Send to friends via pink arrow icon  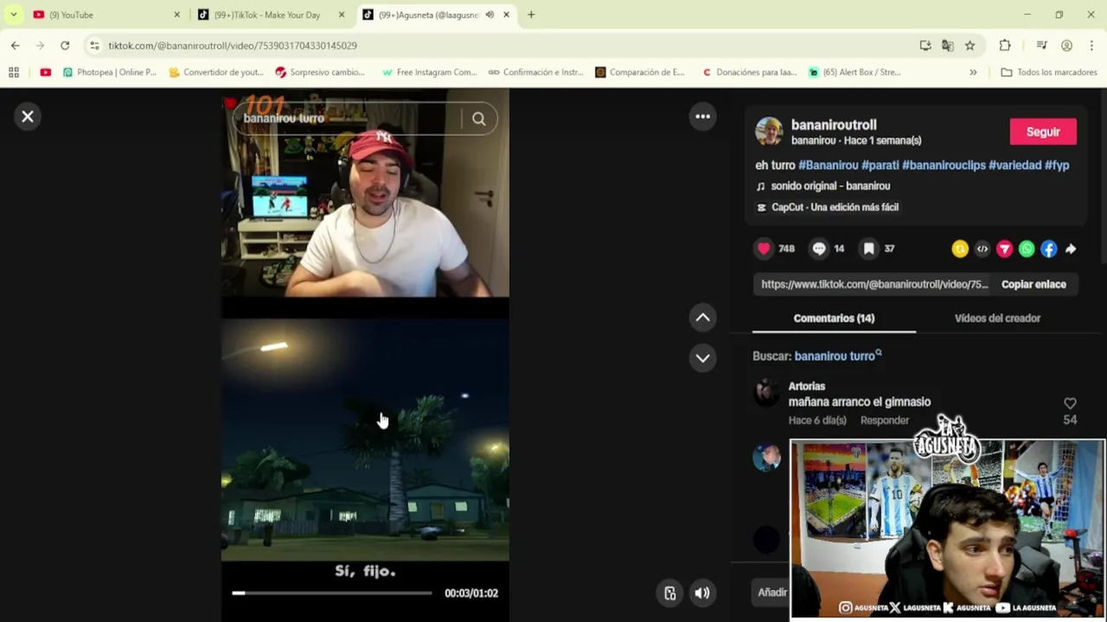1004,249
